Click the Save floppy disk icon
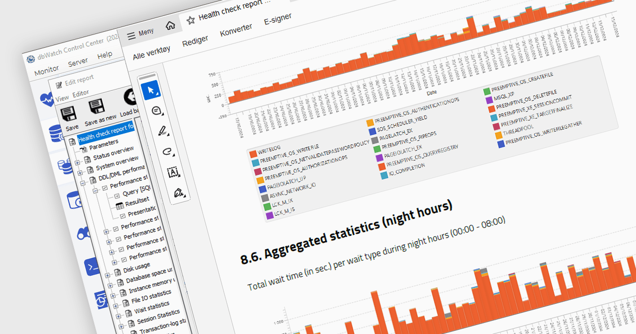This screenshot has height=334, width=636. tap(68, 113)
